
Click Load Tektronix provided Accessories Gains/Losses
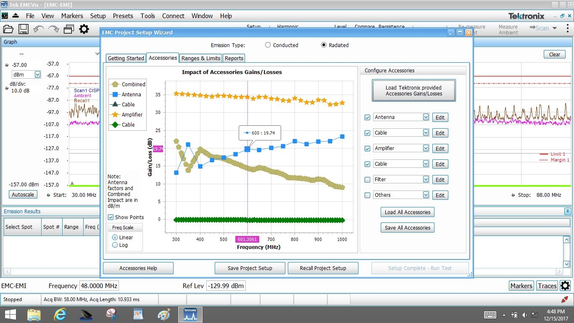click(x=413, y=91)
